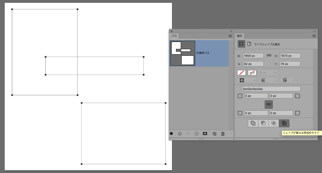Image resolution: width=322 pixels, height=173 pixels.
Task: Click subtract front shape path operation
Action: click(263, 123)
